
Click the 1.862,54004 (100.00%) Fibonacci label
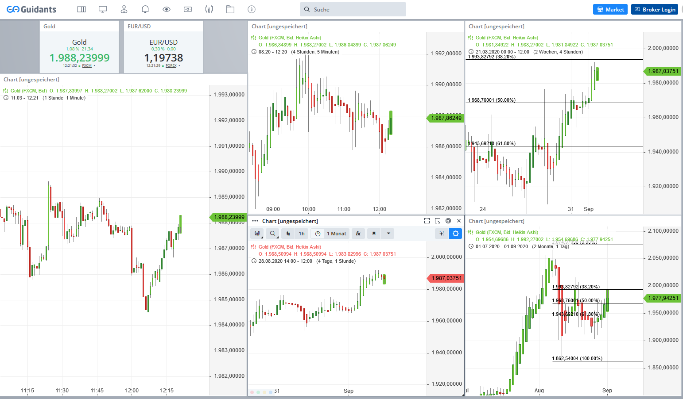(577, 358)
